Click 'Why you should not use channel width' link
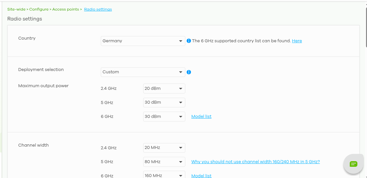 coord(255,162)
